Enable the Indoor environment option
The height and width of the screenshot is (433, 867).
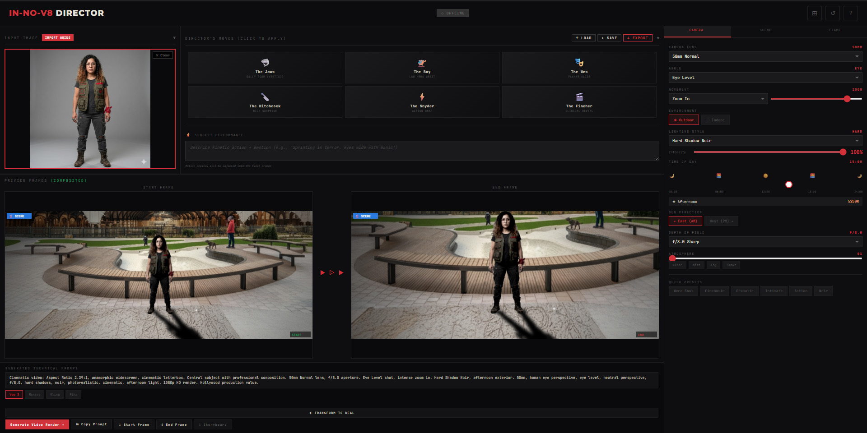coord(715,120)
